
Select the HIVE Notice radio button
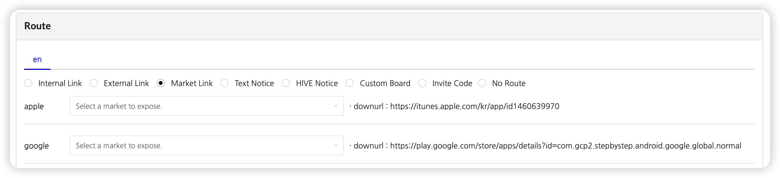coord(286,83)
